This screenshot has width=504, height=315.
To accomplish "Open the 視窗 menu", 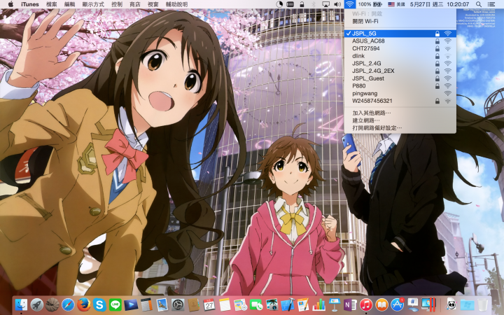I will pyautogui.click(x=153, y=4).
